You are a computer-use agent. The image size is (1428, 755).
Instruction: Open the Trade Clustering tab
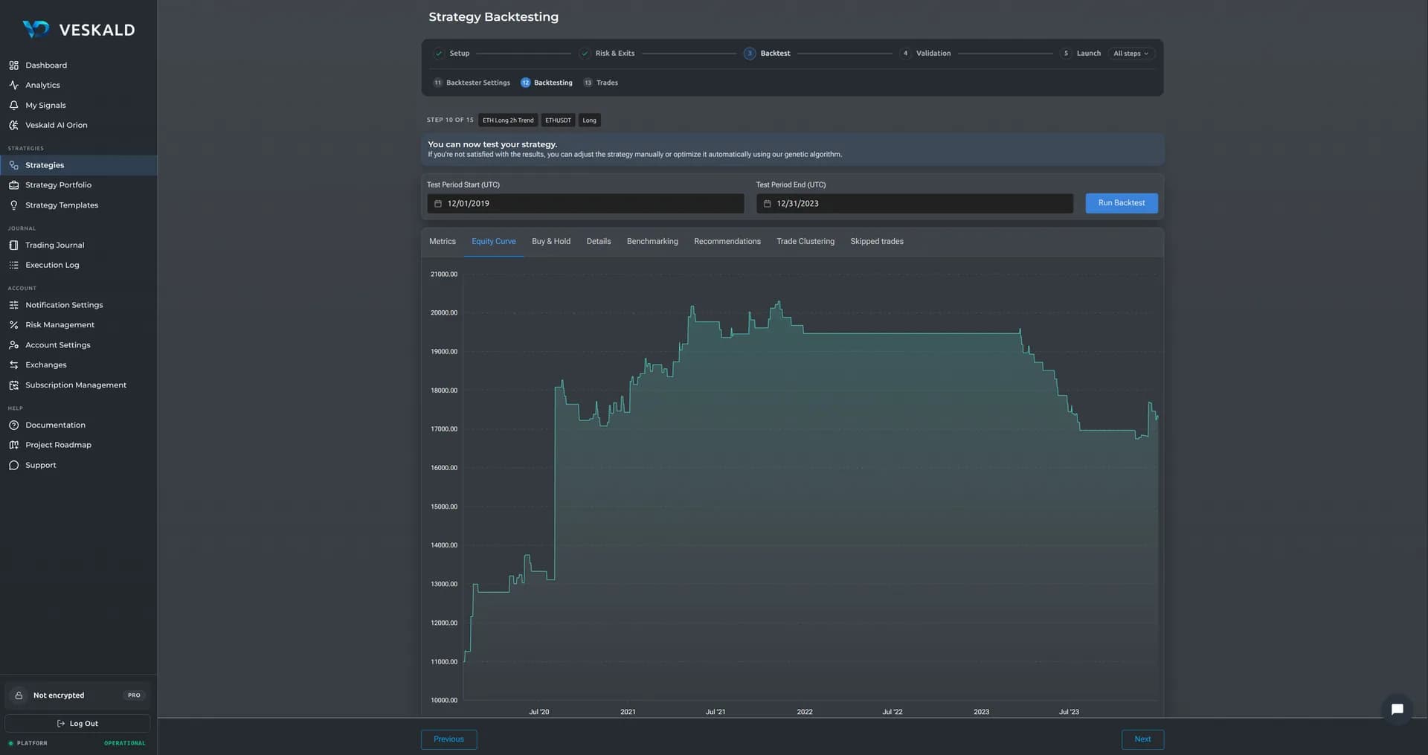coord(805,242)
